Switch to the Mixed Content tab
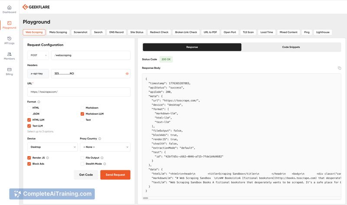The height and width of the screenshot is (205, 347). (x=288, y=32)
